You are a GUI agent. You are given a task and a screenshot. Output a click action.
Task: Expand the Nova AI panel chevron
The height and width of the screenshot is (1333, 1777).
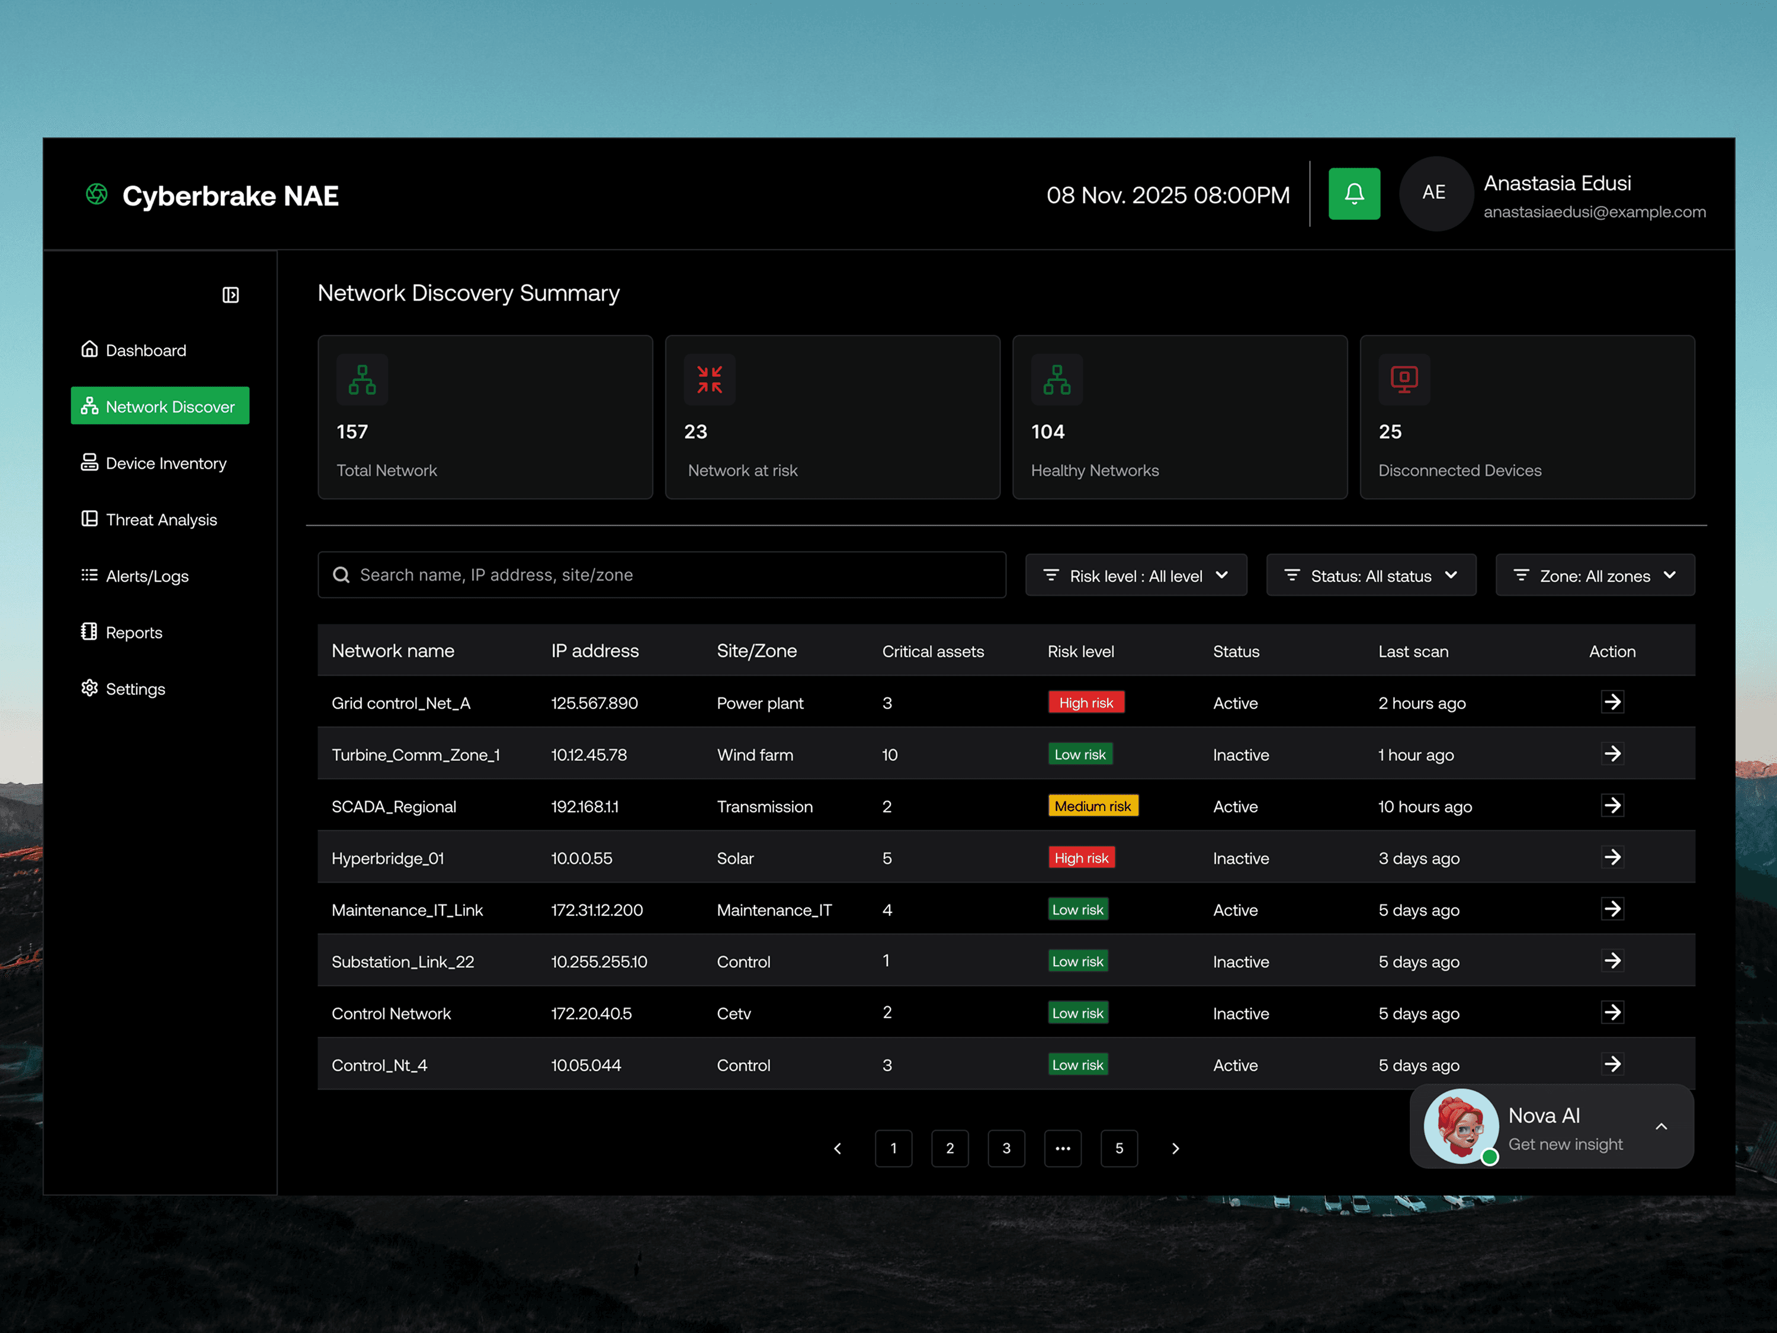point(1660,1126)
